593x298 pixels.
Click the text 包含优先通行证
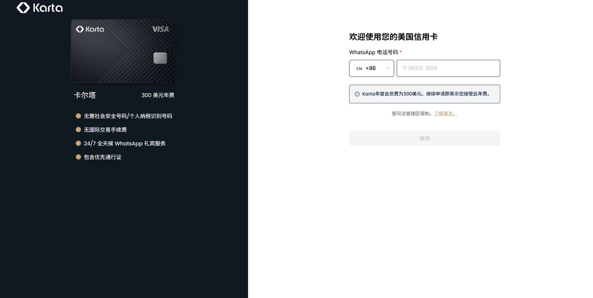(103, 157)
